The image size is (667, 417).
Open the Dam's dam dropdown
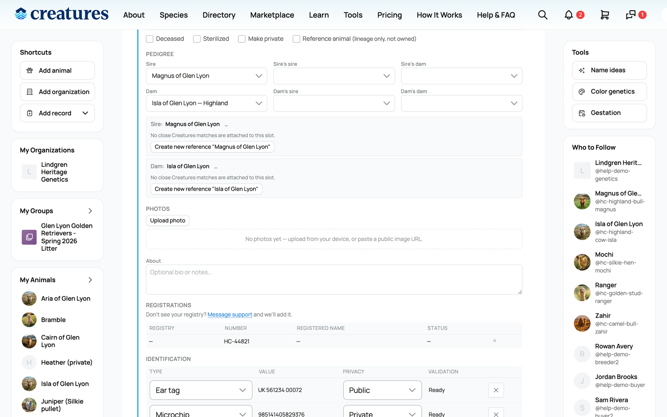pyautogui.click(x=462, y=103)
